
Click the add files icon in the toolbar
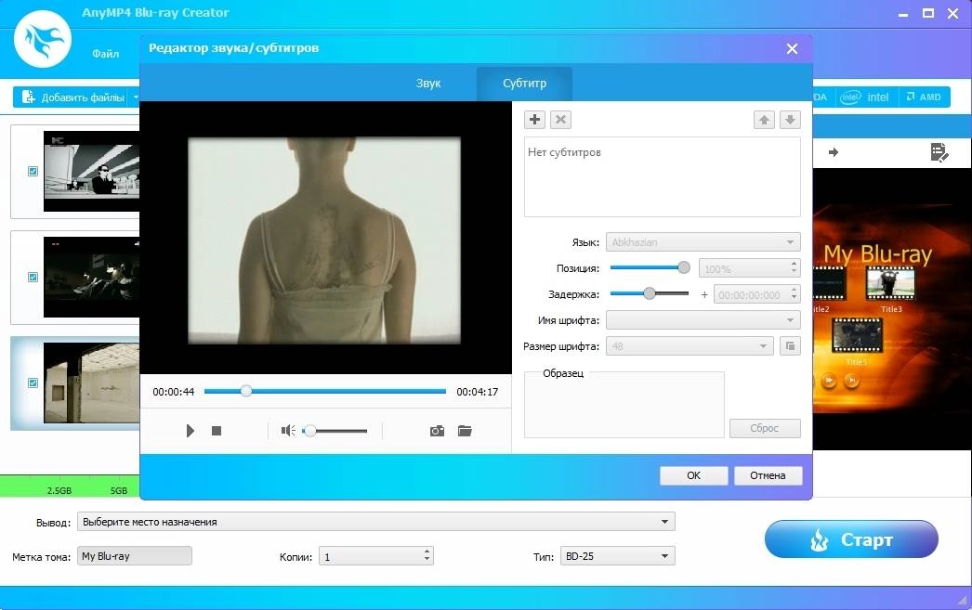tap(29, 97)
